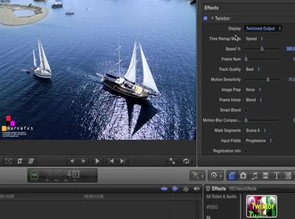Open the Retime speed menu

[x=216, y=176]
